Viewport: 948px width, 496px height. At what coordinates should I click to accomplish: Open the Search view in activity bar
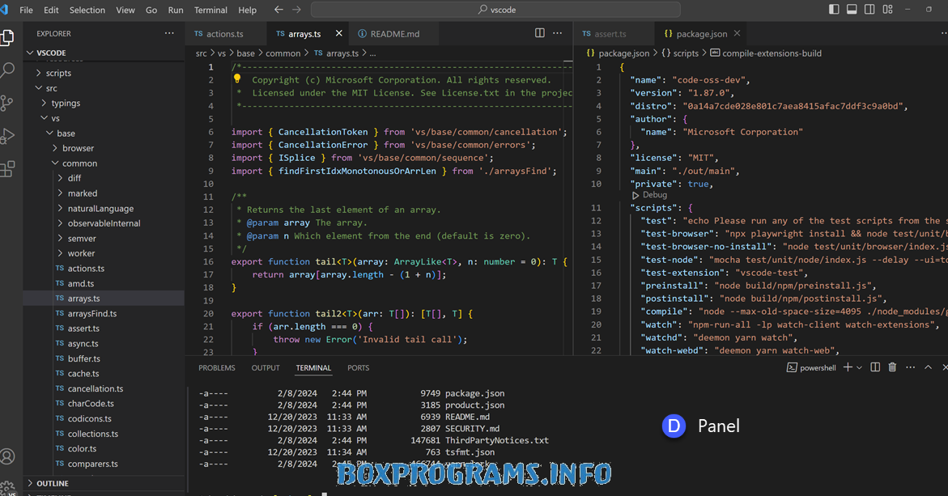coord(8,70)
